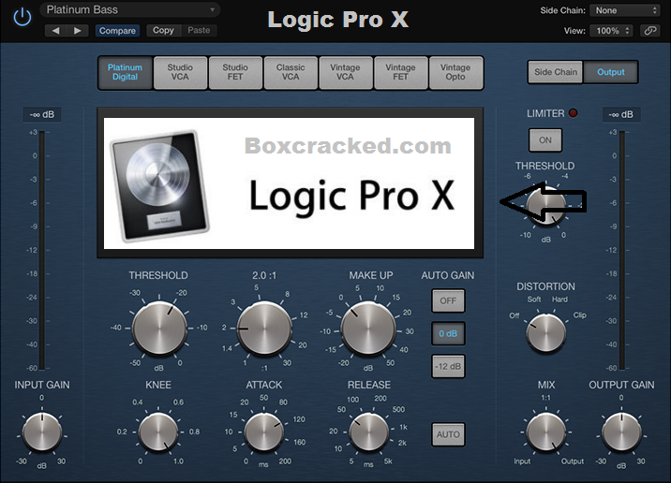Select the Platinum Digital compressor model

pos(125,72)
